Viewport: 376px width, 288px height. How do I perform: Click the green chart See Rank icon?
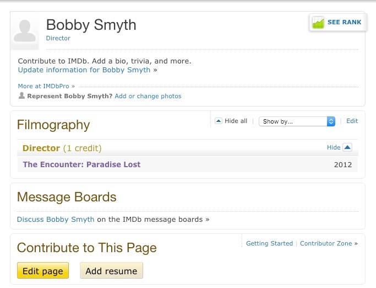tap(318, 23)
